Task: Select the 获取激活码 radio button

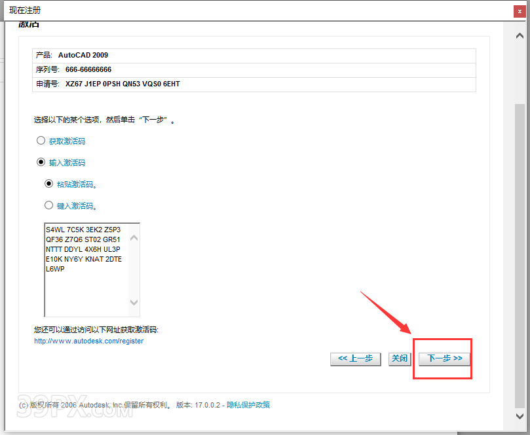Action: [41, 140]
